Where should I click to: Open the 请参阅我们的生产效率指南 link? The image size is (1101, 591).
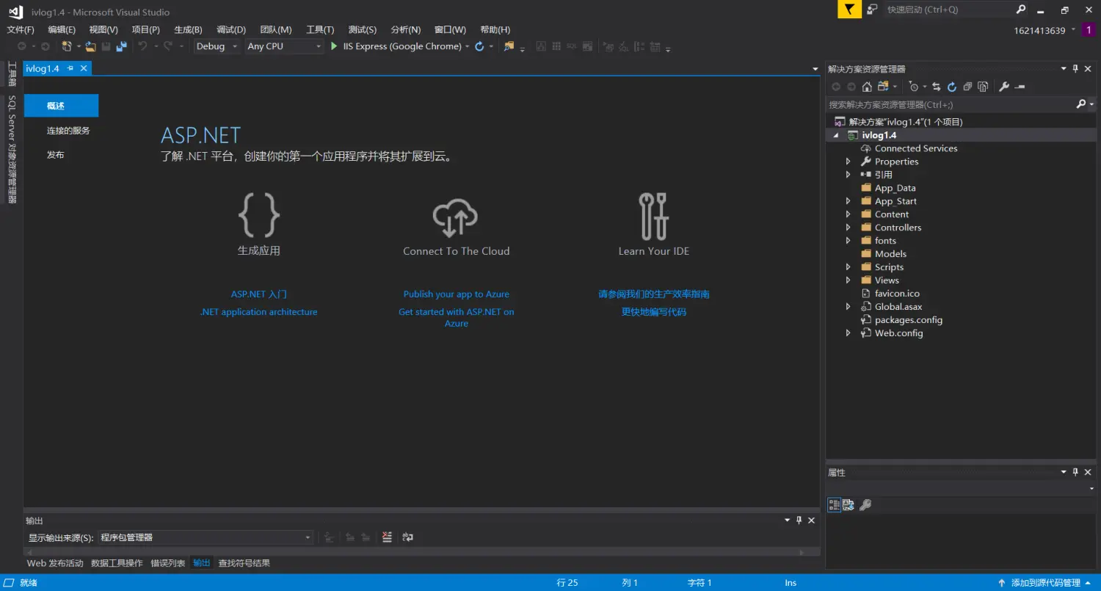click(653, 294)
